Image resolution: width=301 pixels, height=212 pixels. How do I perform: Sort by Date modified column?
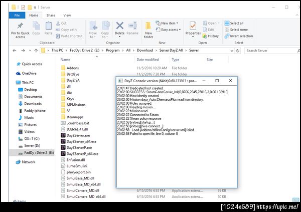point(147,60)
